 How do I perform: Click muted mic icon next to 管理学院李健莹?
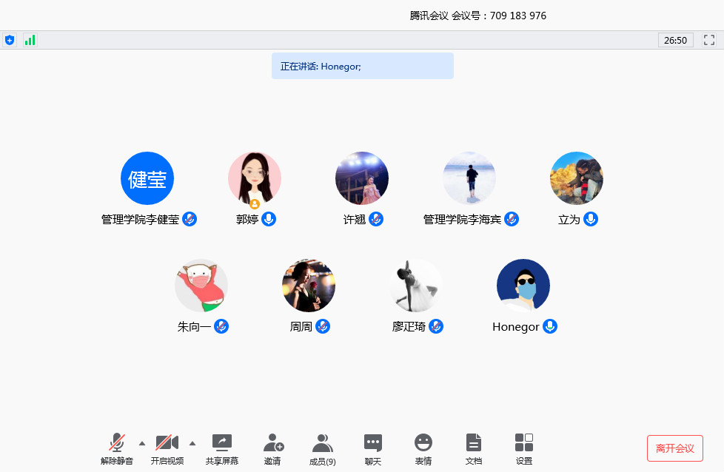tap(190, 219)
